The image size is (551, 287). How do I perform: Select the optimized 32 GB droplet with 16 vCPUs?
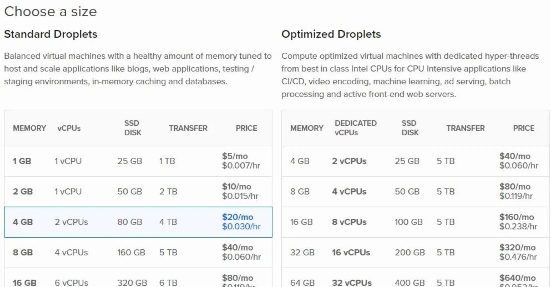pyautogui.click(x=415, y=253)
